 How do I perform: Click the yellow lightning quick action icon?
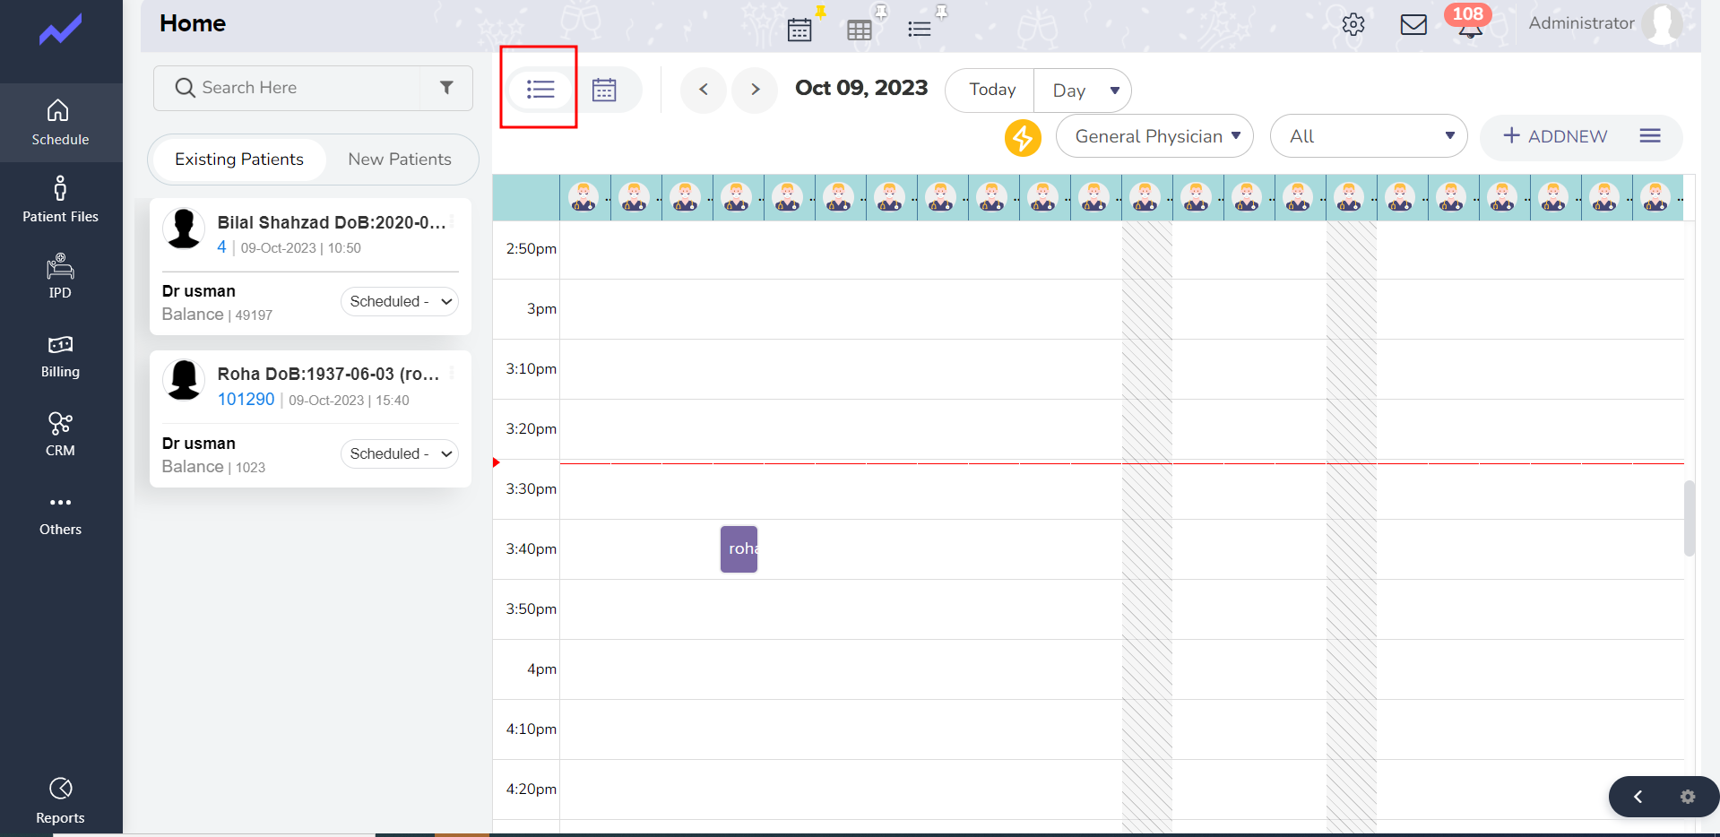pyautogui.click(x=1023, y=137)
